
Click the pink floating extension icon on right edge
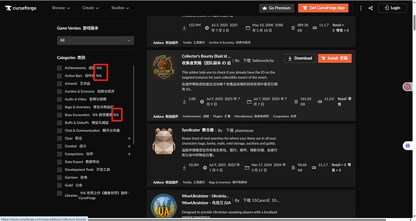coord(407,86)
